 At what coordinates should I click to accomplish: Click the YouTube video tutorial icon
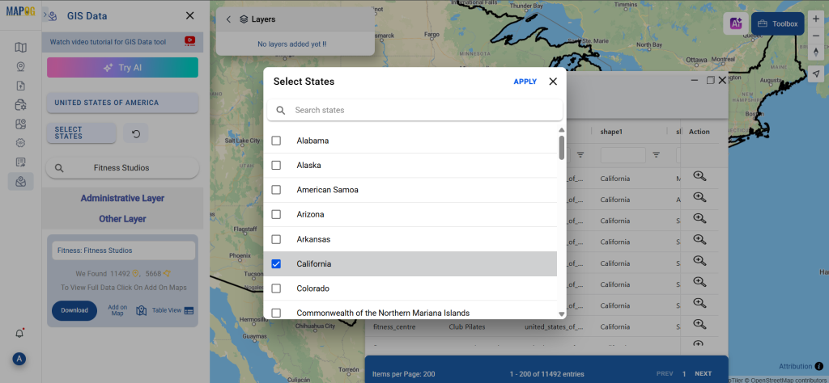point(189,40)
